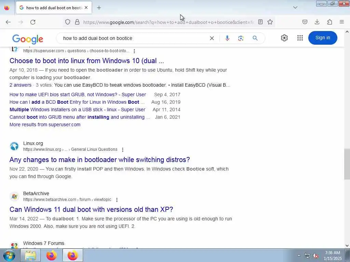The image size is (350, 262).
Task: Click the 'Linux.org' site name
Action: 33,144
